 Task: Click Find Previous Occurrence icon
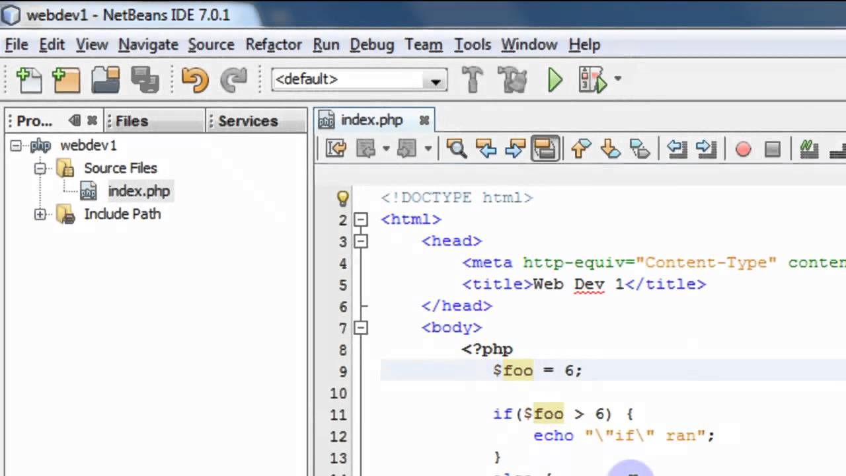[x=486, y=149]
